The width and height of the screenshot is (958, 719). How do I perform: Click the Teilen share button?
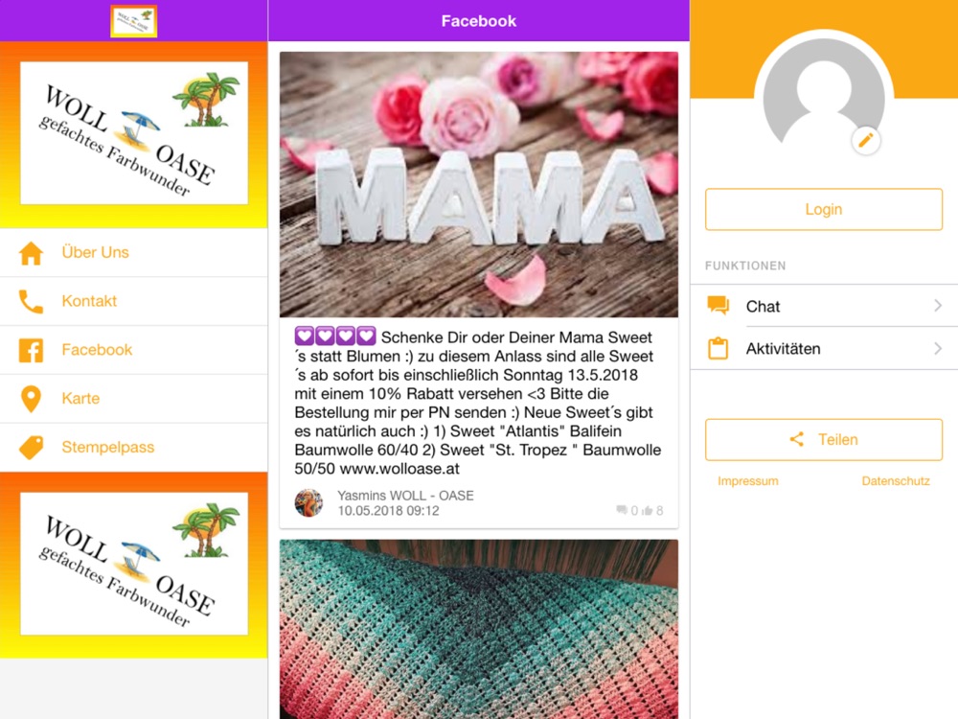point(824,440)
